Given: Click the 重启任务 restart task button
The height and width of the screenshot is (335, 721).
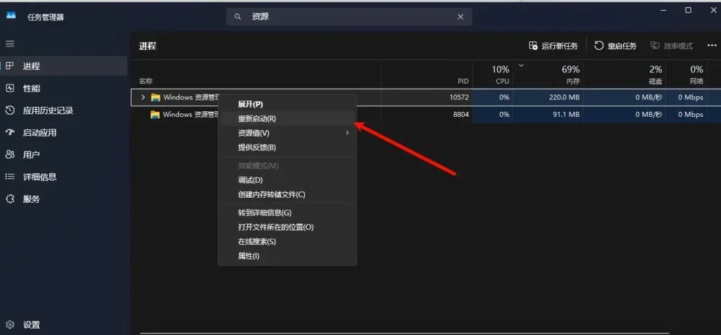Looking at the screenshot, I should [615, 46].
